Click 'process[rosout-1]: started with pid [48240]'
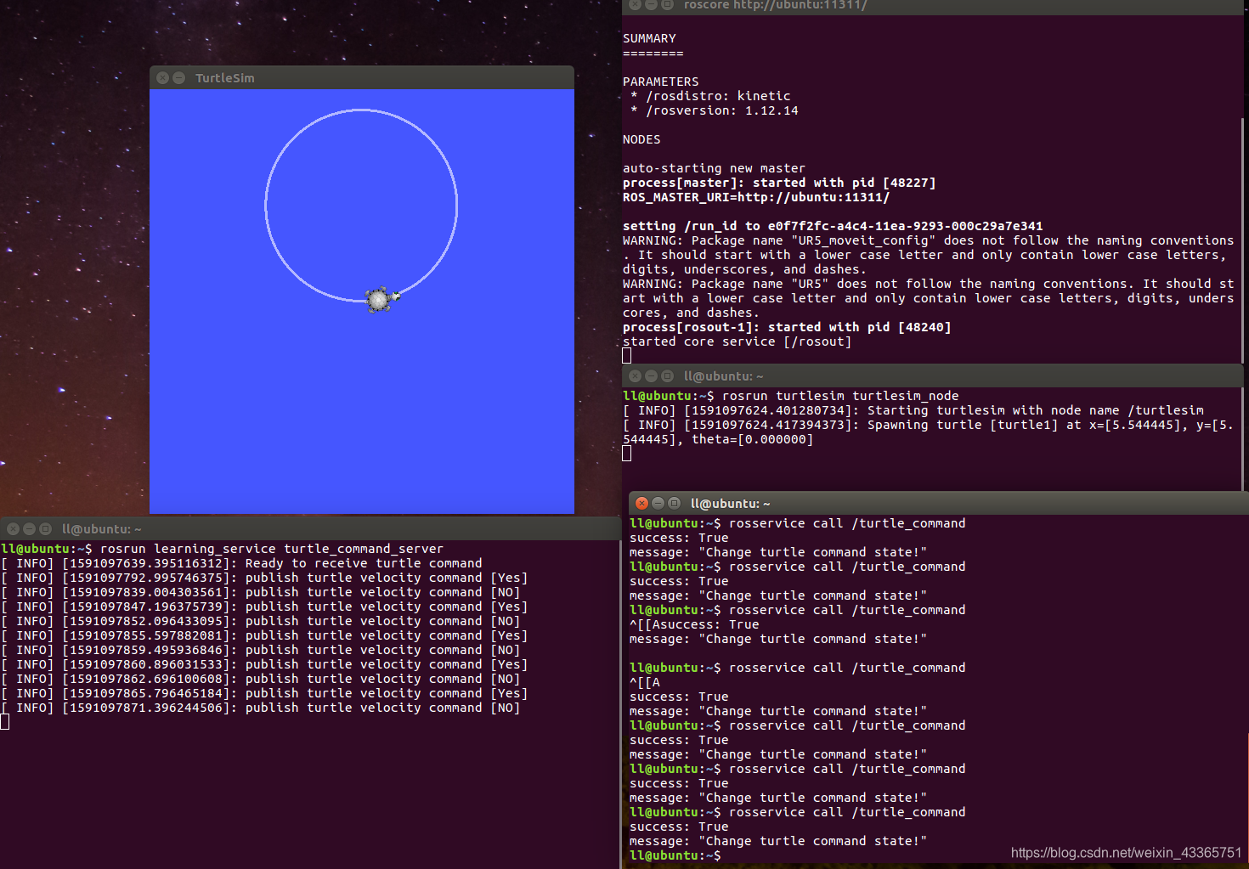This screenshot has height=869, width=1249. click(x=787, y=327)
